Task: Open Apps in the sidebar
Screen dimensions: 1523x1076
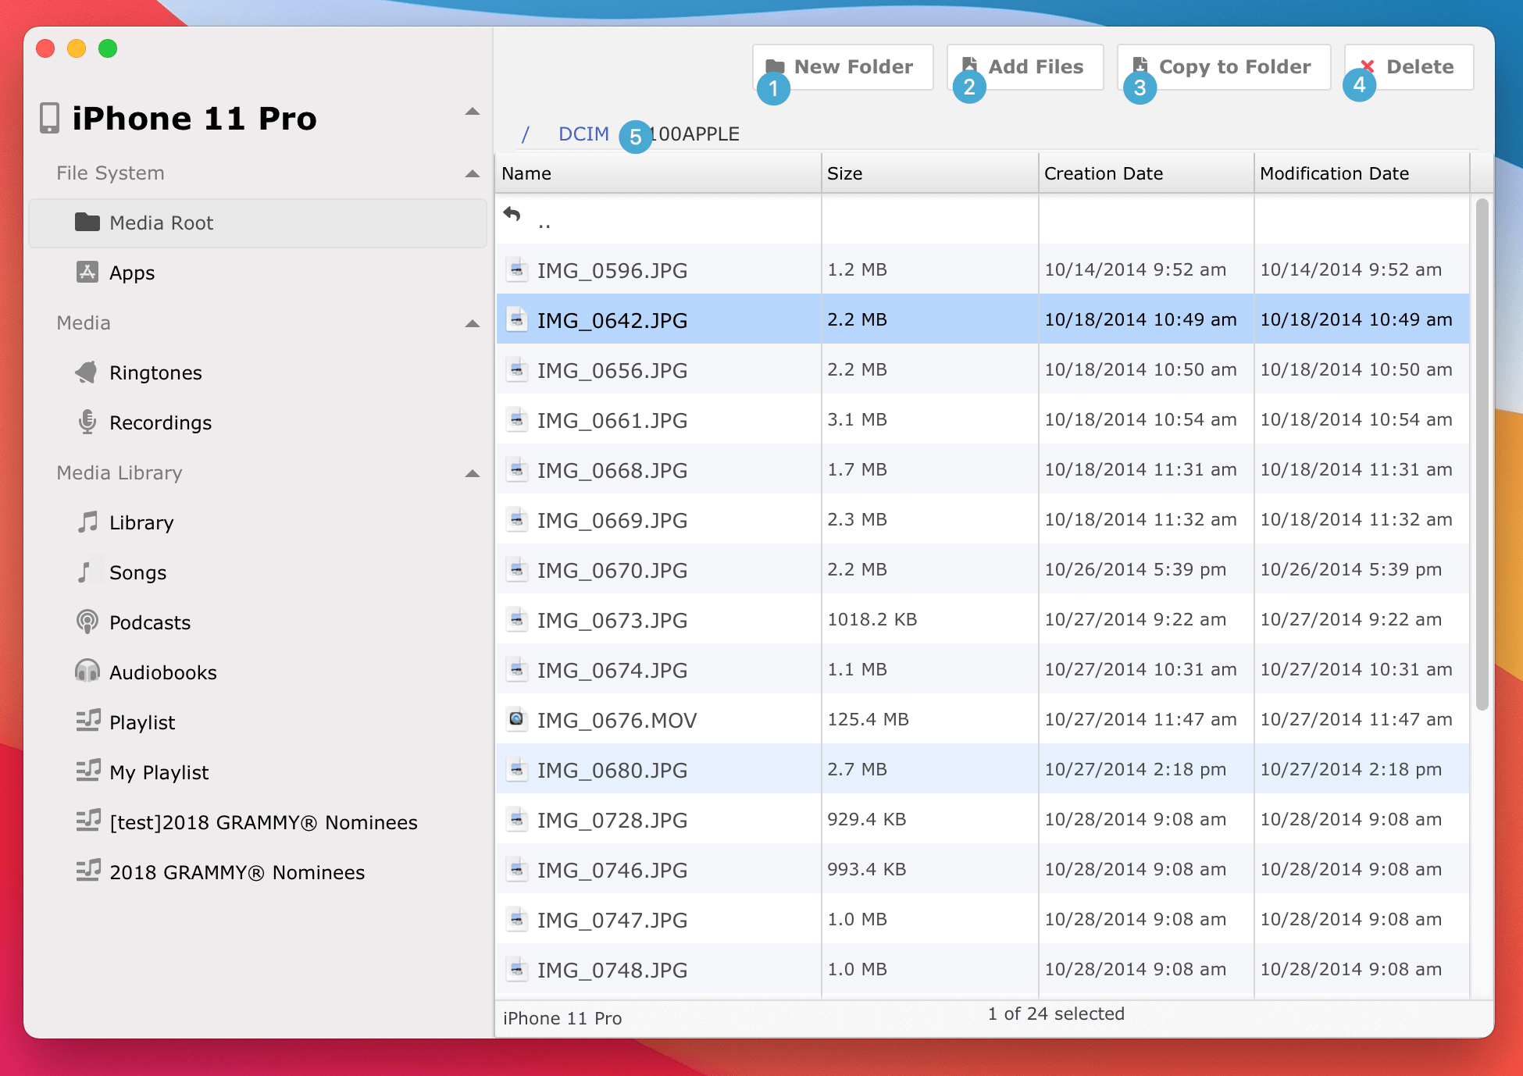Action: [258, 273]
